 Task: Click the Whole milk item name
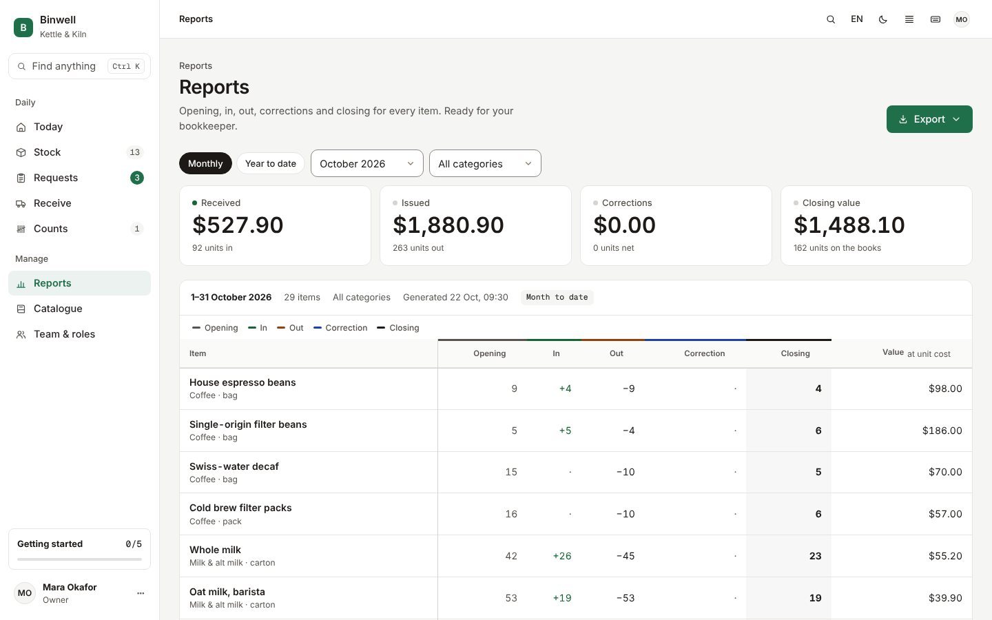(215, 550)
